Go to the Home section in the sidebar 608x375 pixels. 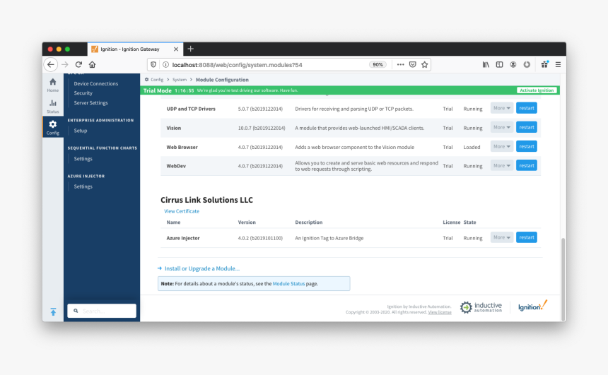[53, 85]
